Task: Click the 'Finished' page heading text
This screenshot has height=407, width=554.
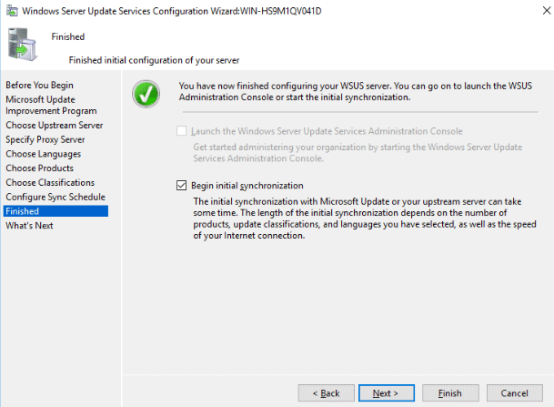Action: 68,36
